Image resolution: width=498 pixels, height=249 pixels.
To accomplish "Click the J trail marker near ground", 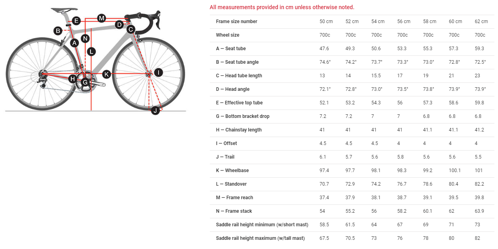I will pos(155,110).
